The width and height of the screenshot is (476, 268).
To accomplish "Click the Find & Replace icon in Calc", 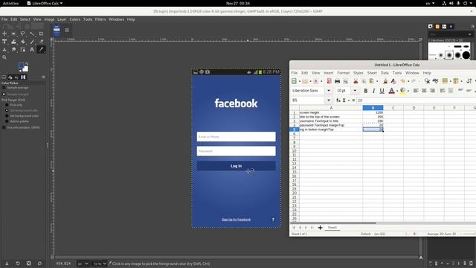I will 427,81.
